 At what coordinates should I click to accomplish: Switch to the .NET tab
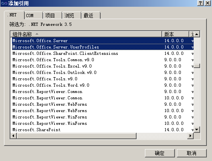tap(14, 15)
